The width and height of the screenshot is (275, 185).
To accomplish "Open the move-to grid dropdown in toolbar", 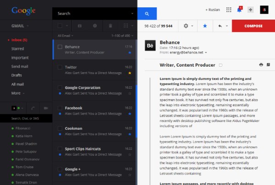I will point(128,26).
